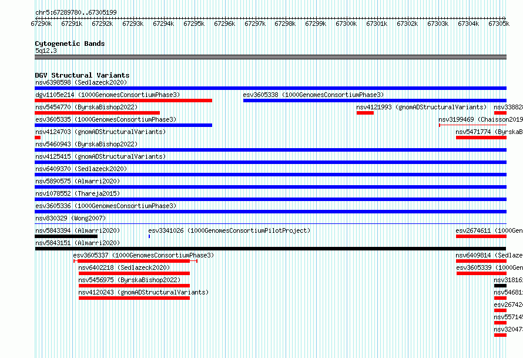
Task: Click the thin red nsv3199469 whisker line
Action: 473,125
